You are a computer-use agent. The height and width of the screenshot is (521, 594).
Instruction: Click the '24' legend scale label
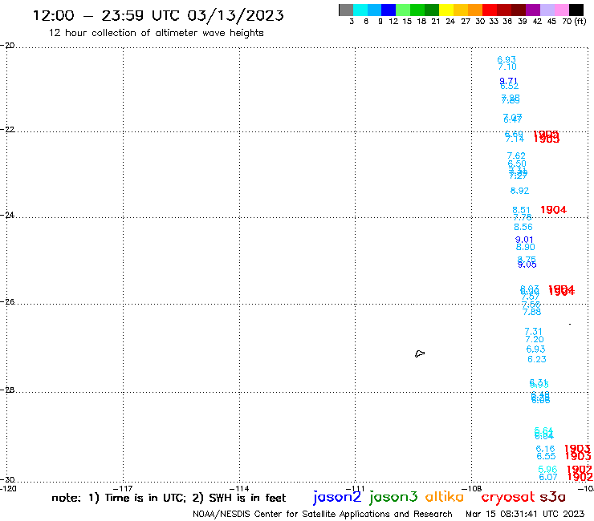point(450,21)
